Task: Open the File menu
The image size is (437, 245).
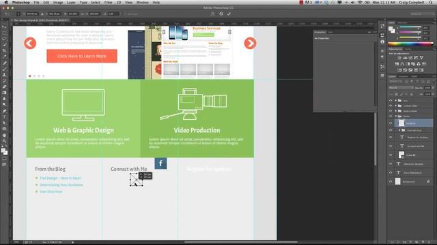Action: coord(36,2)
